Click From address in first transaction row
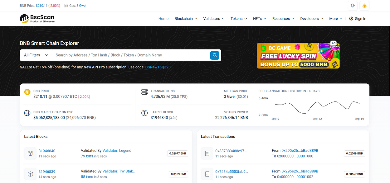Screen dimensions: 390x183 coord(300,150)
